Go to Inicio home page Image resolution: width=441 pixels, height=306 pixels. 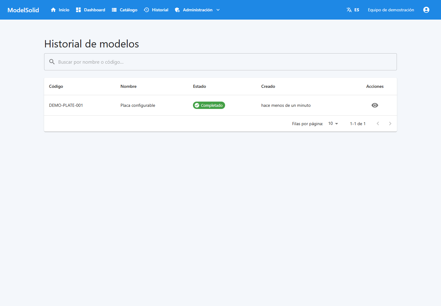(60, 10)
